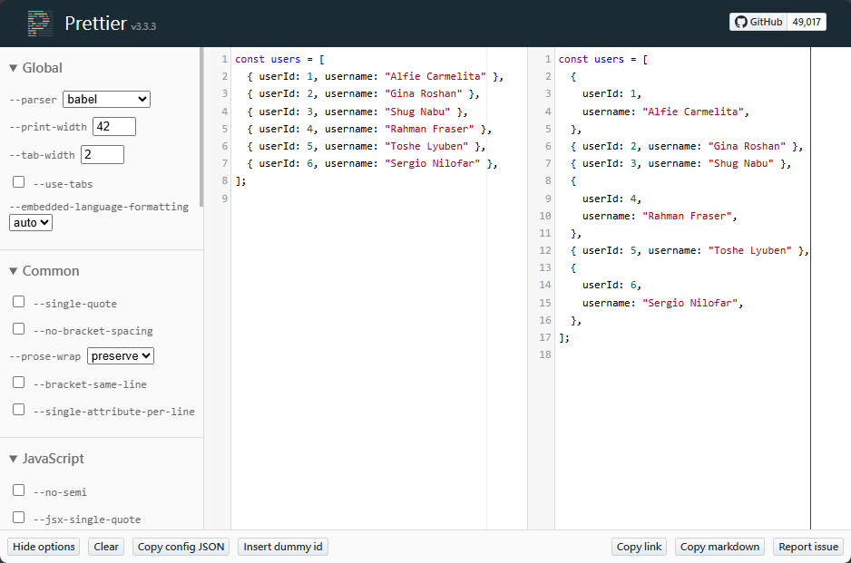Focus the --tab-width input field

coord(103,155)
